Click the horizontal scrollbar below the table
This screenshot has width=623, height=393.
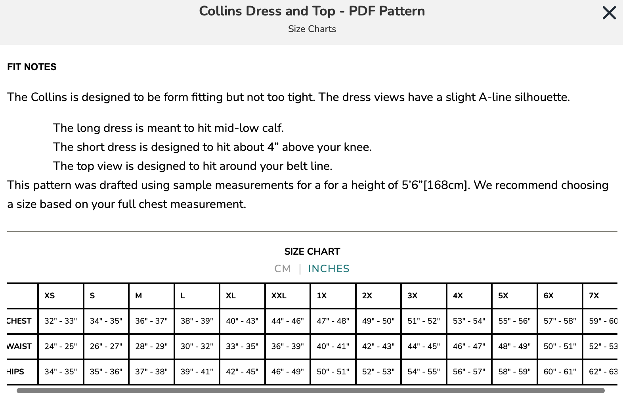[310, 390]
